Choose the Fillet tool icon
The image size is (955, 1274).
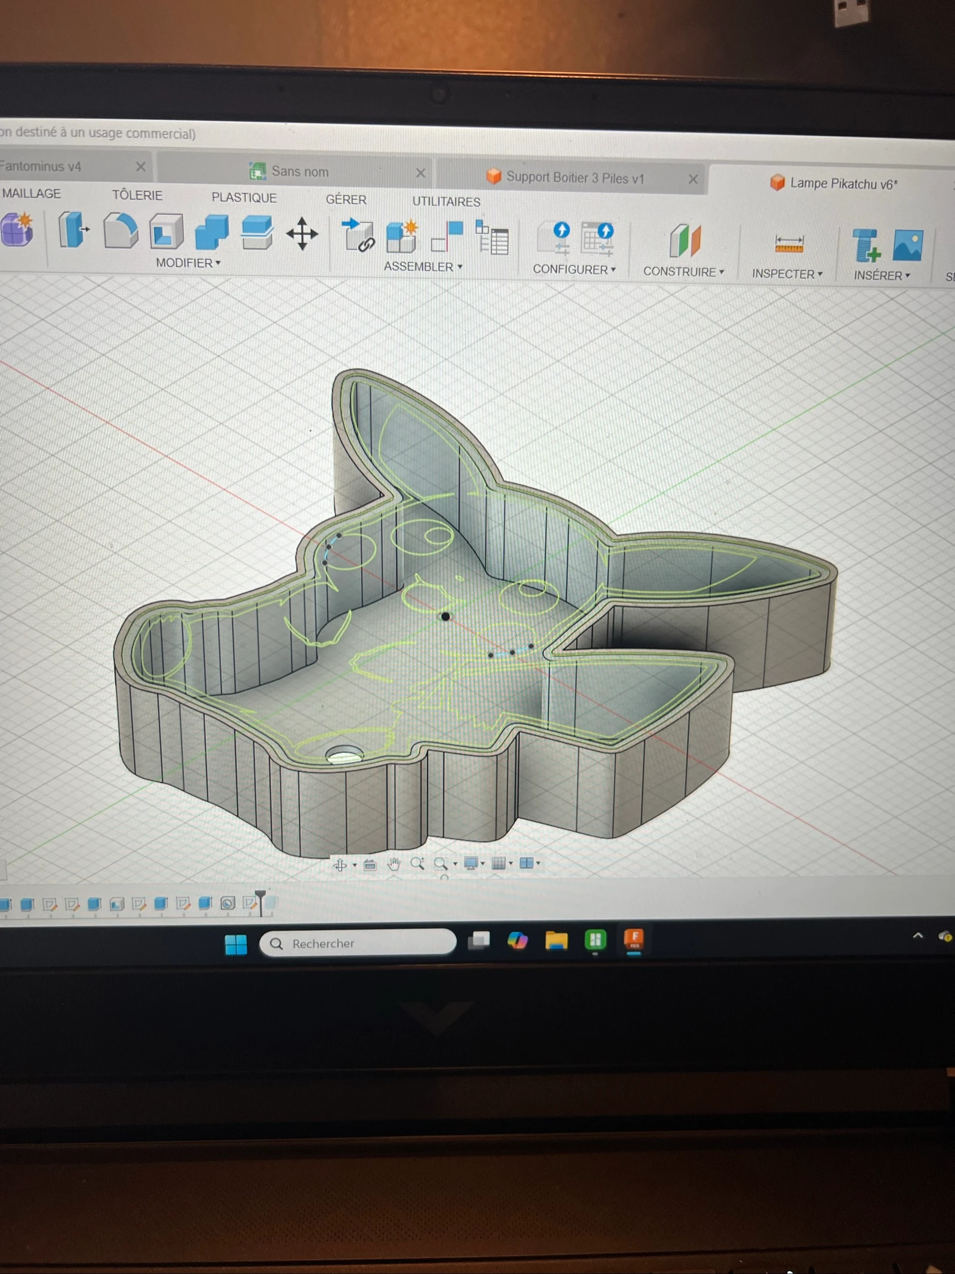[x=120, y=230]
